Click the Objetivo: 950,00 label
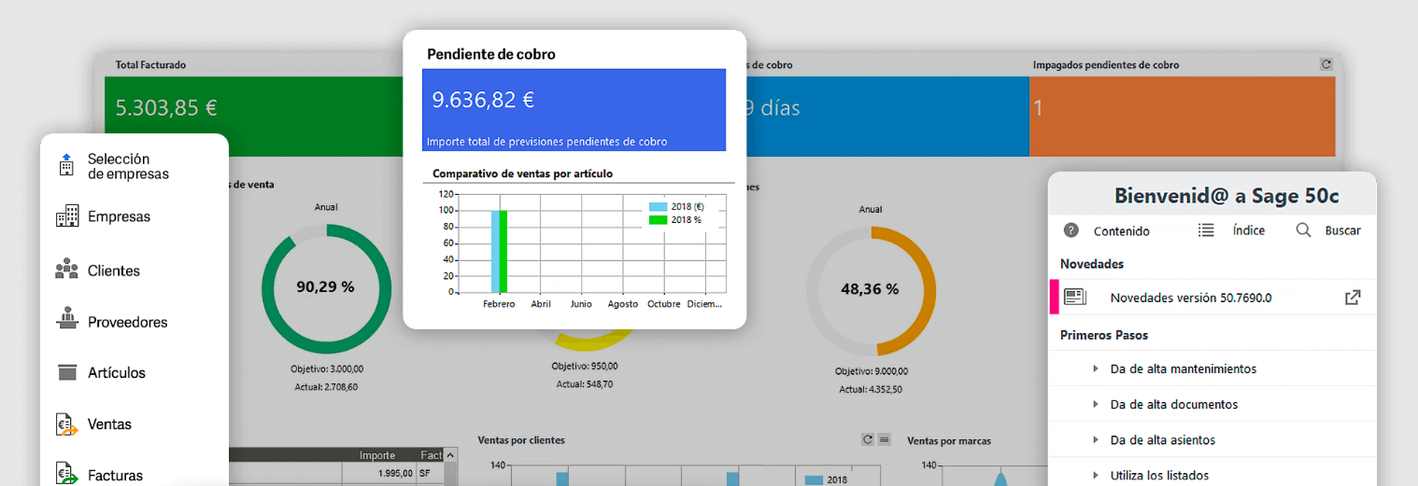 click(x=585, y=366)
